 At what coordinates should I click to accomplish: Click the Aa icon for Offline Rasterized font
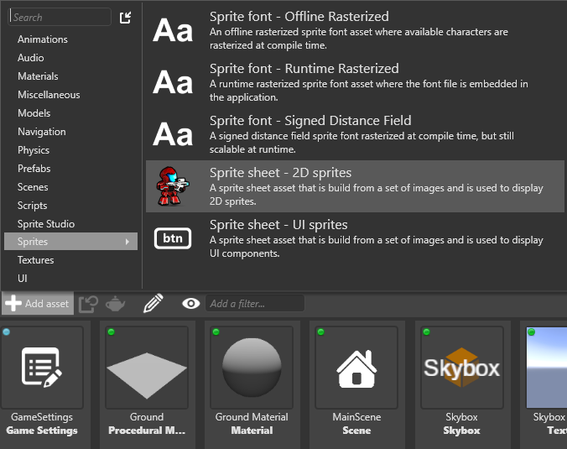174,30
